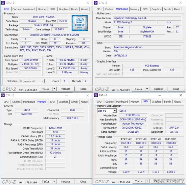
Task: Select Graphics tab in Mainboard window
Action: pyautogui.click(x=156, y=9)
